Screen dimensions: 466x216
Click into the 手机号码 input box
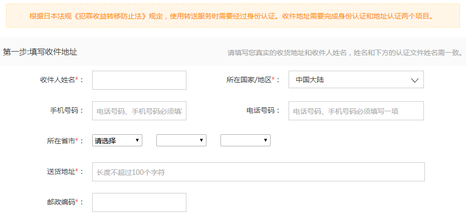[139, 111]
